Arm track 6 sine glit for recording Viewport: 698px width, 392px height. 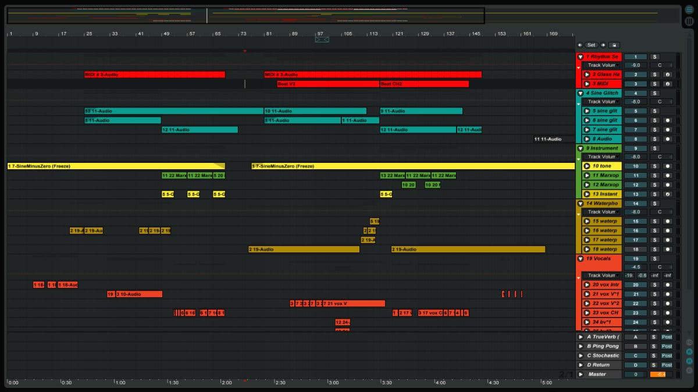(x=668, y=120)
